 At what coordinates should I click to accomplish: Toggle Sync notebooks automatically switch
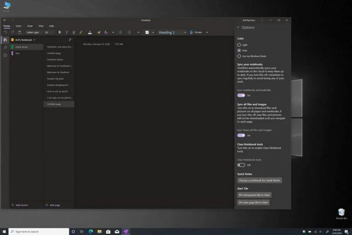[x=241, y=95]
